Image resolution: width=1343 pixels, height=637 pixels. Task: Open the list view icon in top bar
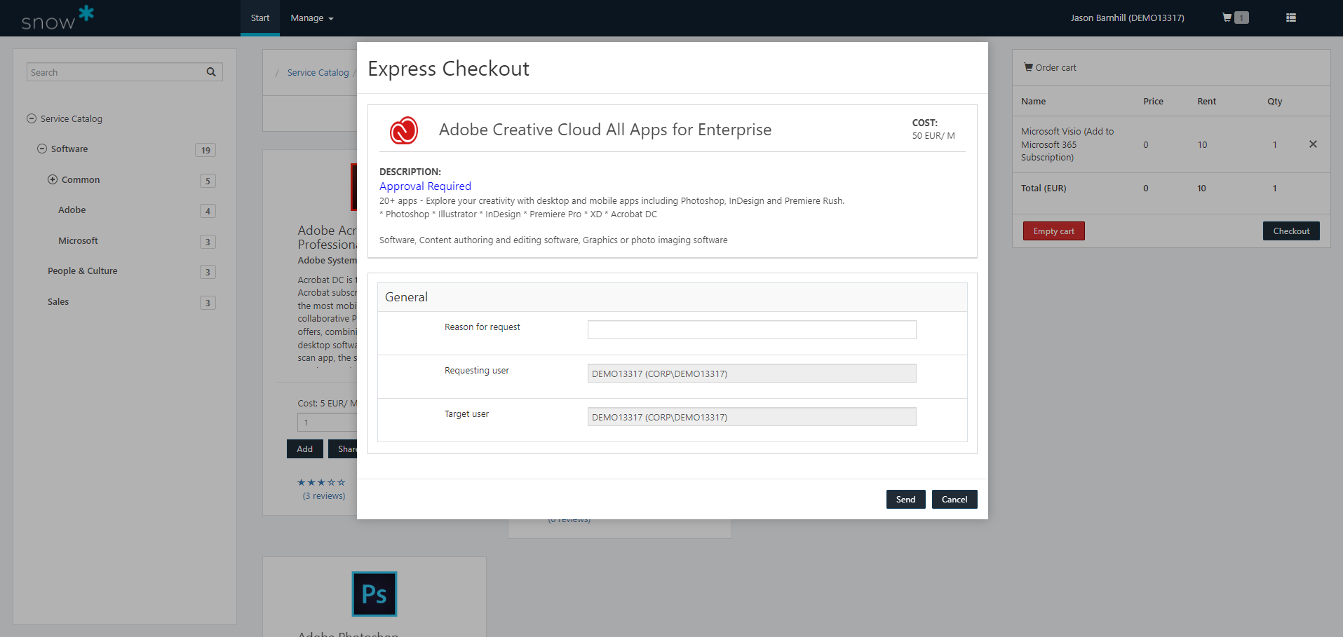click(x=1291, y=18)
